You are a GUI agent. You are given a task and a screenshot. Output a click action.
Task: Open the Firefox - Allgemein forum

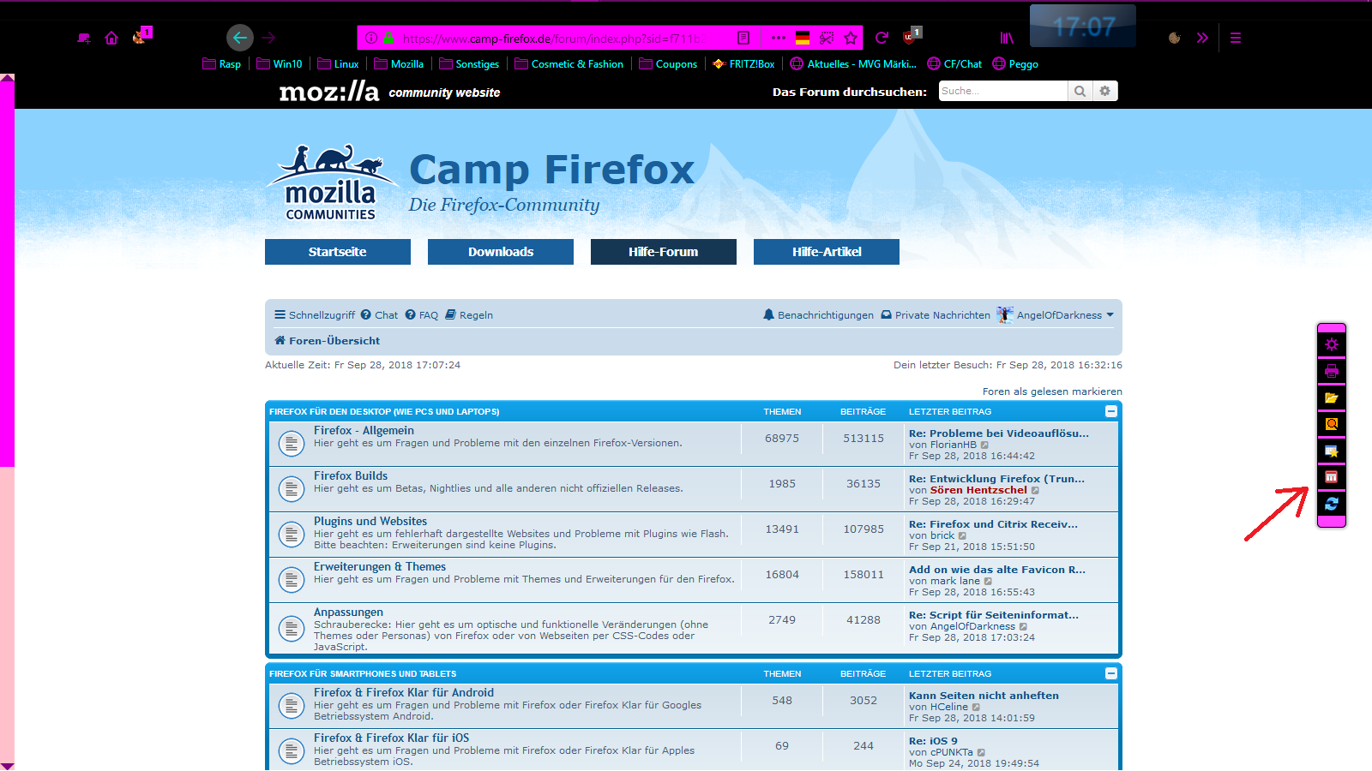click(364, 431)
